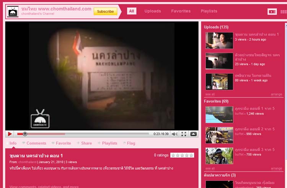Screen dimensions: 287x188
Task: Rate the video using the stars
Action: click(182, 155)
